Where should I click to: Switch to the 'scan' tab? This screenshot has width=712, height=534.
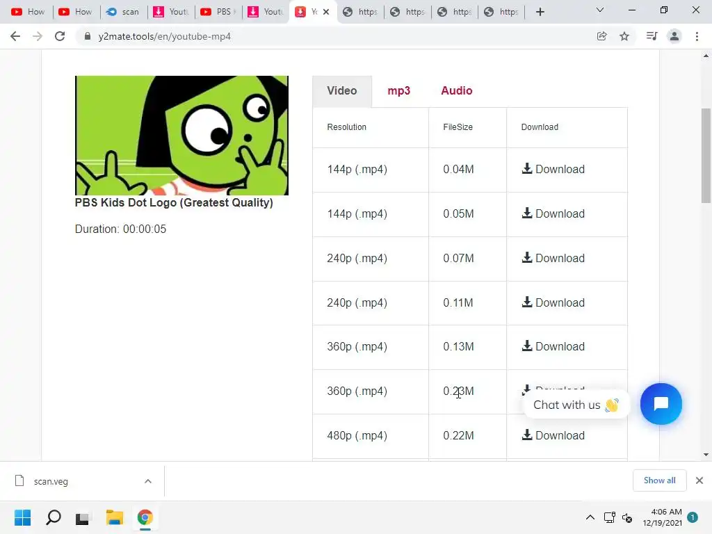click(122, 12)
